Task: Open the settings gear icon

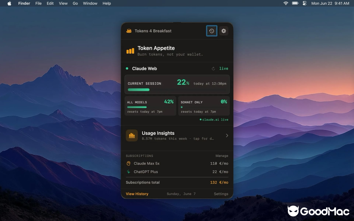Action: coord(224,31)
